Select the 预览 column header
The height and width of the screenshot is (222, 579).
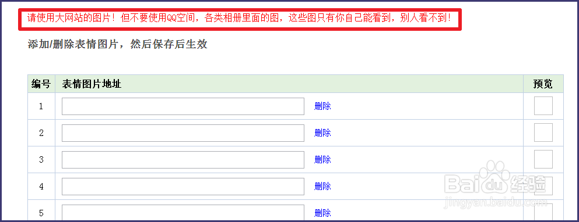543,84
